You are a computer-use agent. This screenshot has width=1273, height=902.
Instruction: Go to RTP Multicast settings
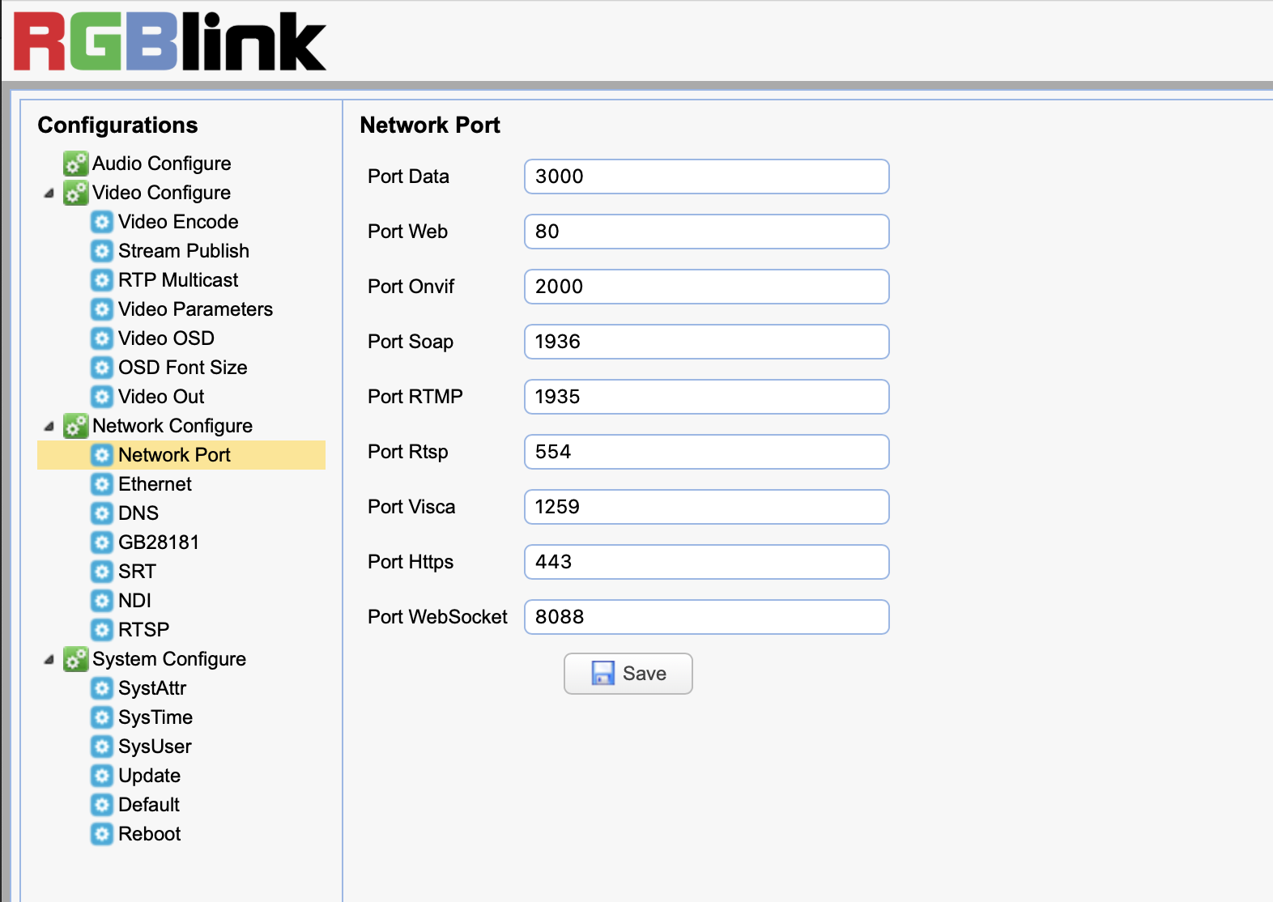tap(178, 280)
